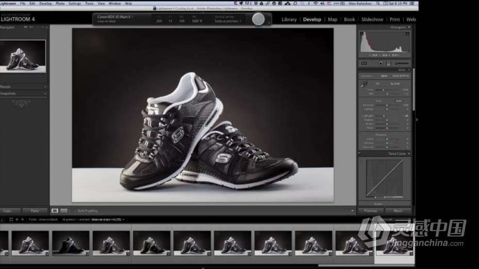Click the Copy settings button
479x269 pixels.
click(x=10, y=211)
